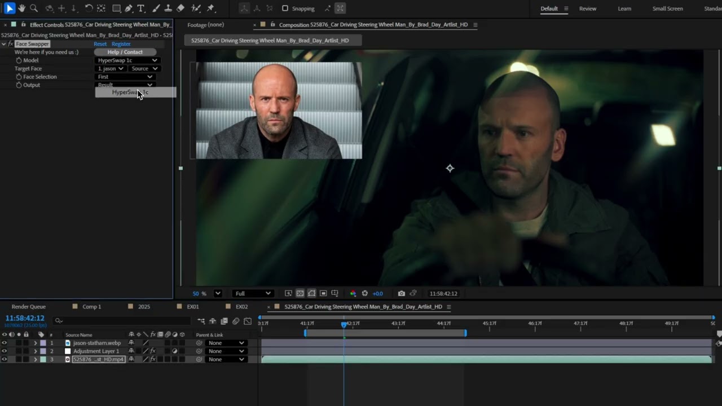722x406 pixels.
Task: Select the Zoom magnifier tool
Action: click(x=34, y=8)
